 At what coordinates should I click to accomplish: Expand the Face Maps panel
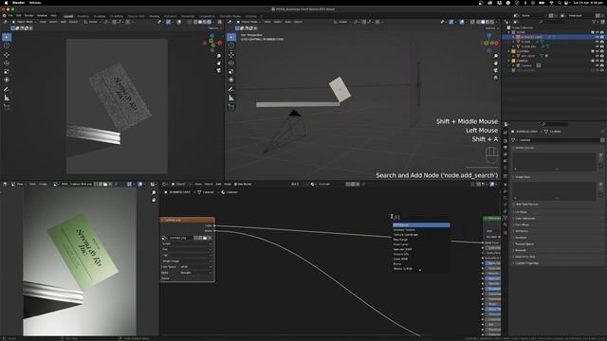[558, 224]
